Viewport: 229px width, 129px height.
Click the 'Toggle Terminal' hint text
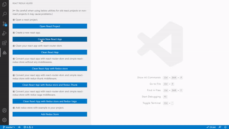pos(152,103)
